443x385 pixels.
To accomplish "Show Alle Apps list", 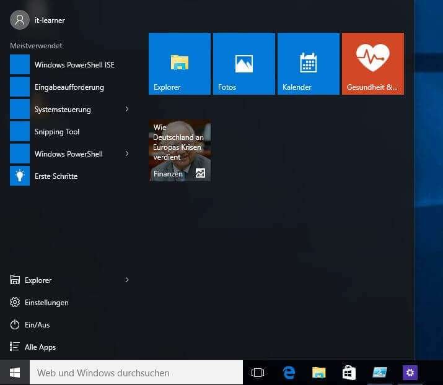I will click(40, 347).
